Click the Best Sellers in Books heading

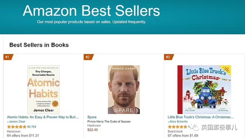coord(39,45)
